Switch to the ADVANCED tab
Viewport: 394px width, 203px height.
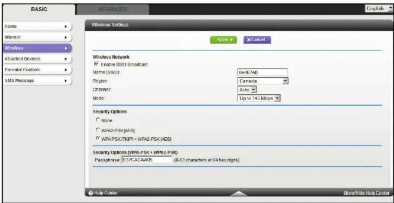click(113, 9)
